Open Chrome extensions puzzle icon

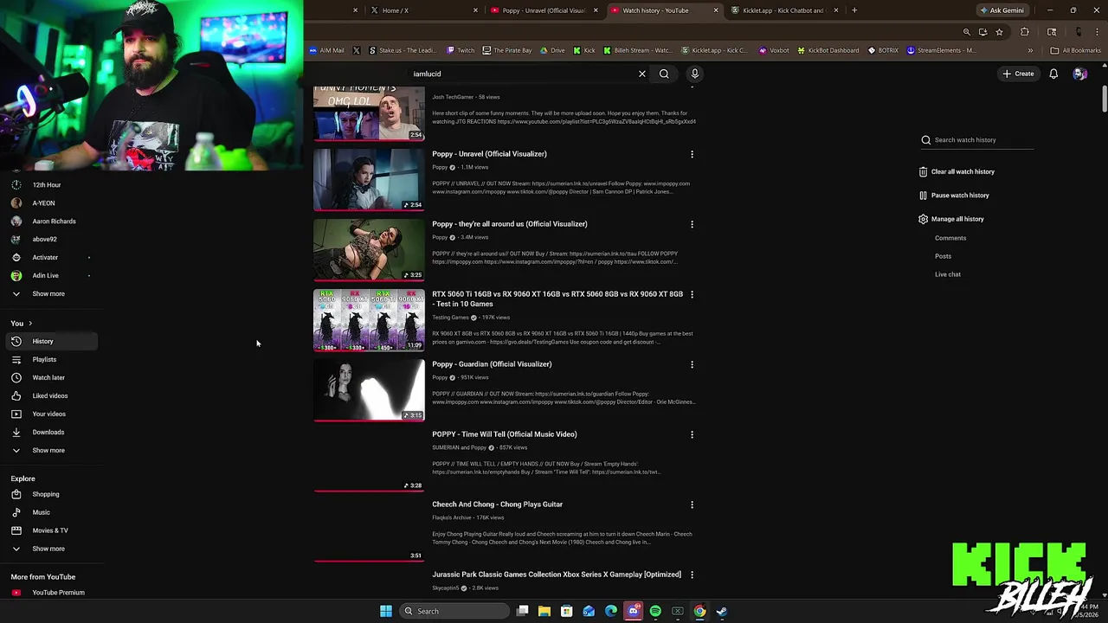[1025, 32]
